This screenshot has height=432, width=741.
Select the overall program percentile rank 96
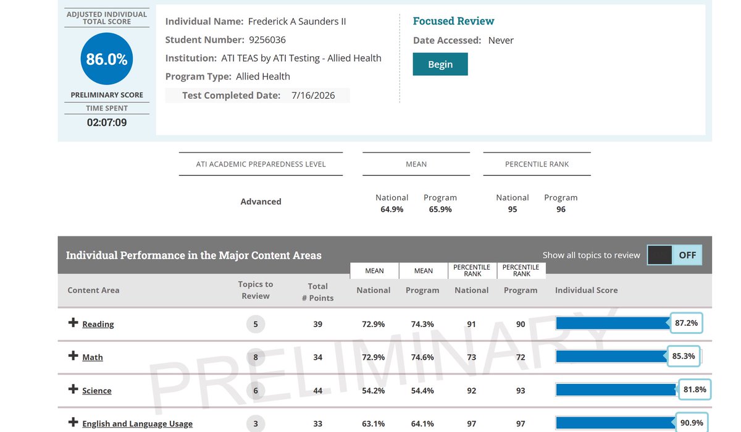pyautogui.click(x=561, y=209)
